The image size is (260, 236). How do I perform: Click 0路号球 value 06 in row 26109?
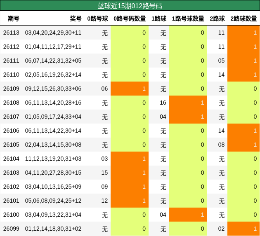click(x=104, y=89)
